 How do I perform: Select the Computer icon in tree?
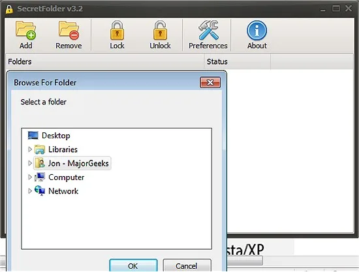point(40,177)
